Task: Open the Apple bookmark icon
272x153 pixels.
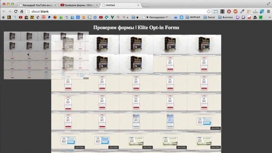Action: 3,17
